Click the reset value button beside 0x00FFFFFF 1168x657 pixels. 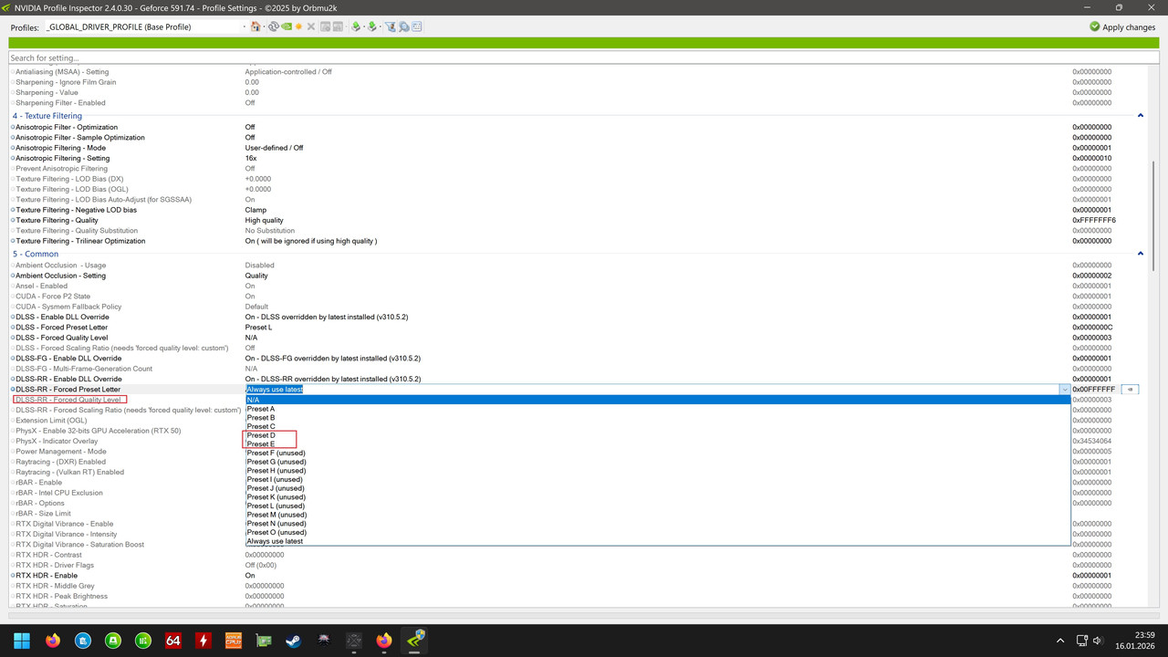point(1130,390)
